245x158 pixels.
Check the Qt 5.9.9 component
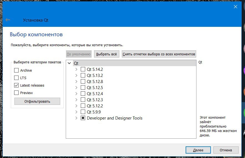[x=83, y=112]
